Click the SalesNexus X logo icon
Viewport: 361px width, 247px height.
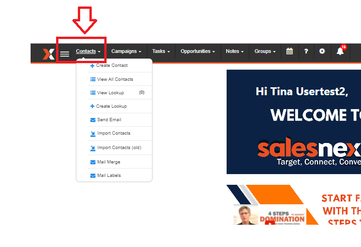[48, 53]
